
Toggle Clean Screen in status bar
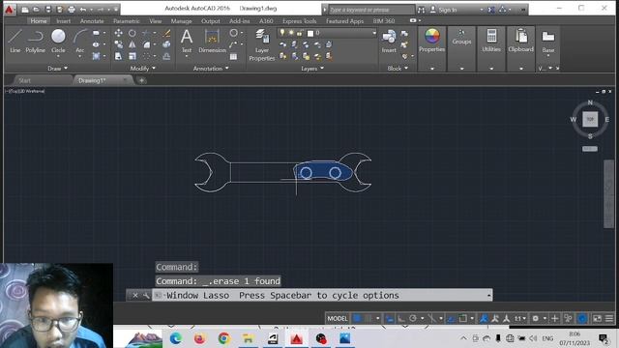[597, 318]
